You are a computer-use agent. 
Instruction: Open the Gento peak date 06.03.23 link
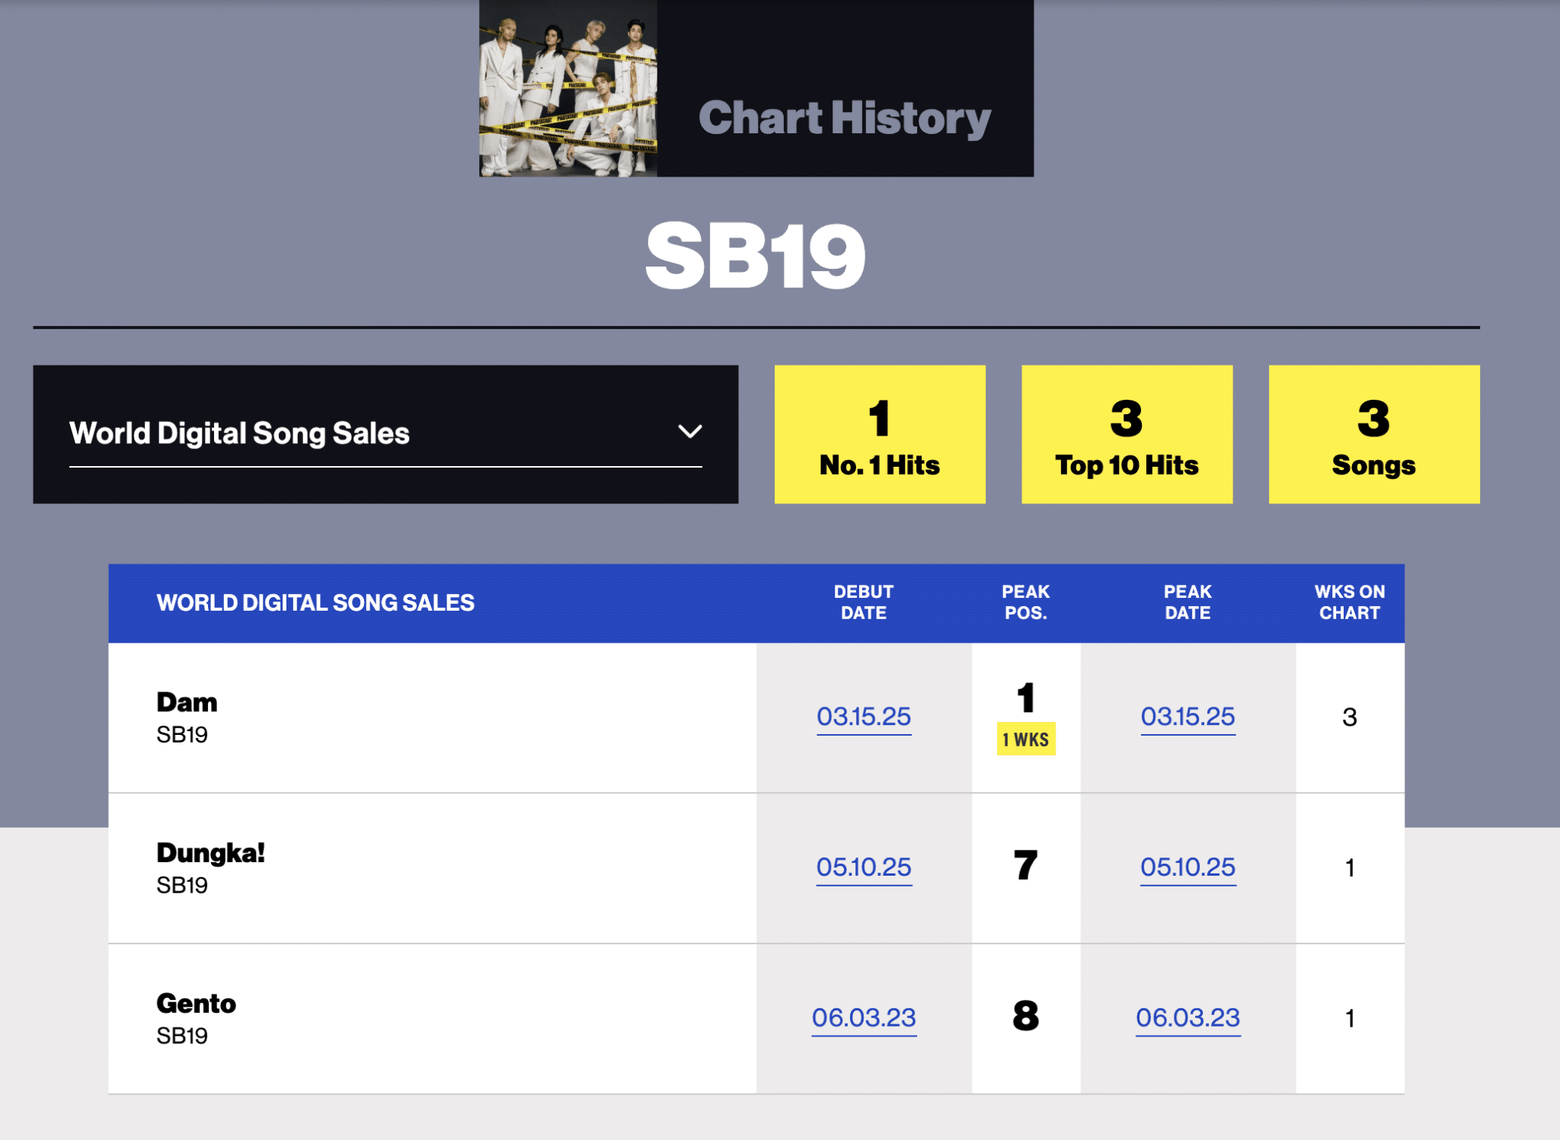coord(1187,1017)
